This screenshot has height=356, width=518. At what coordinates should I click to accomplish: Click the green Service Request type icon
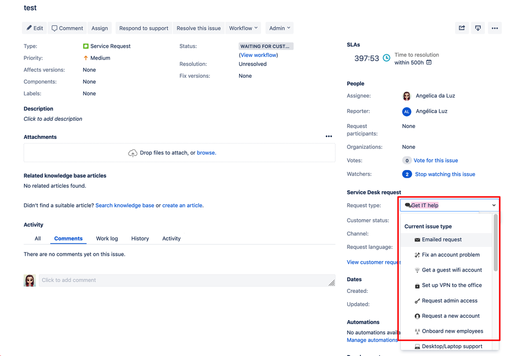point(86,46)
